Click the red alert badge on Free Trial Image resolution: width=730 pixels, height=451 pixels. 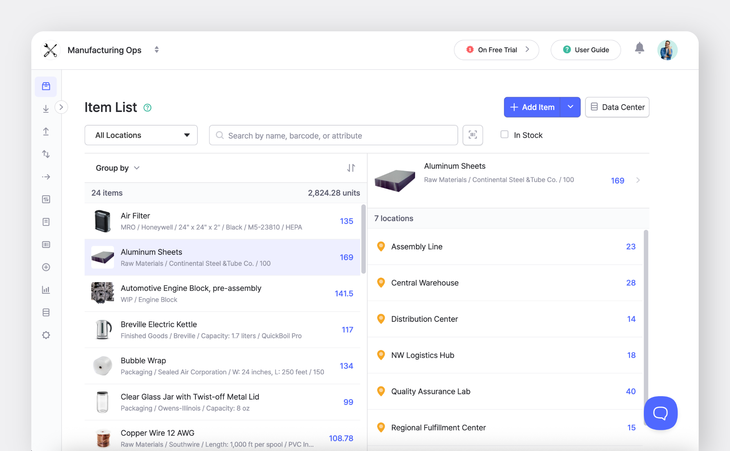[x=470, y=50]
